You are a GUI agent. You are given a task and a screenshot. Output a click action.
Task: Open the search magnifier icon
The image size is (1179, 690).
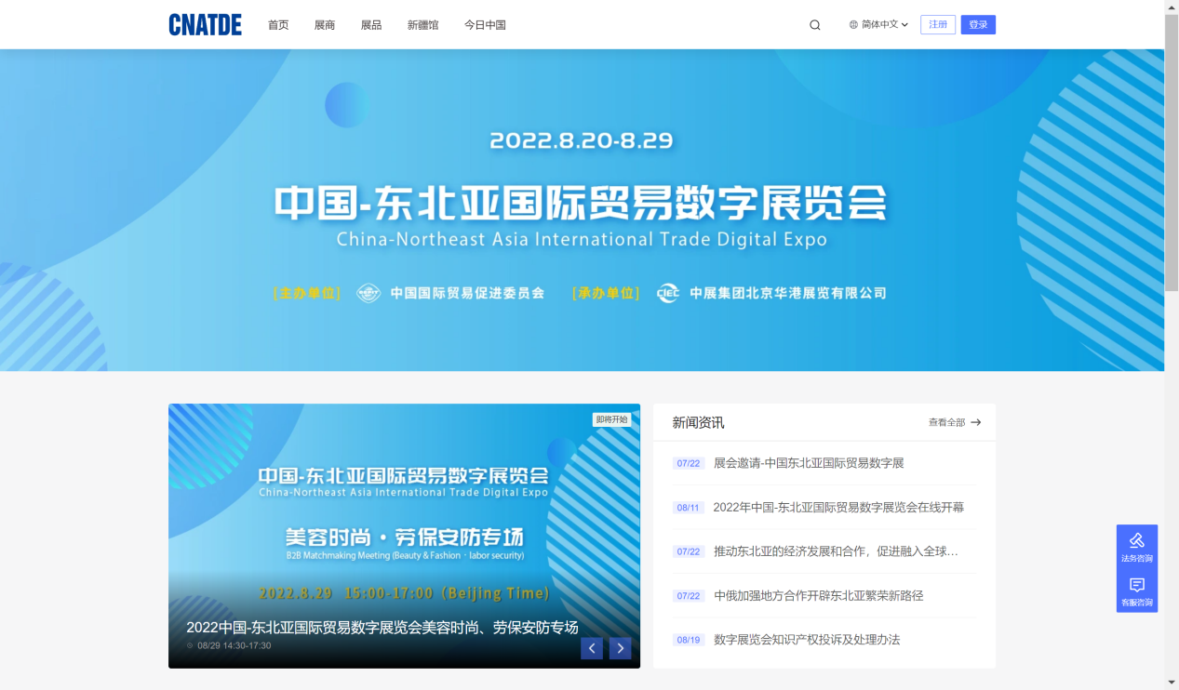point(815,25)
